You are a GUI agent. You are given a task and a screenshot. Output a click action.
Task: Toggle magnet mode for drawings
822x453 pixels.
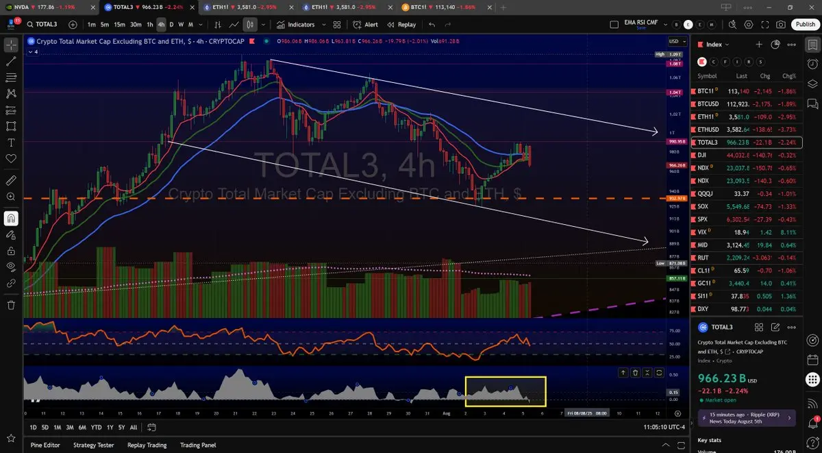(x=11, y=219)
